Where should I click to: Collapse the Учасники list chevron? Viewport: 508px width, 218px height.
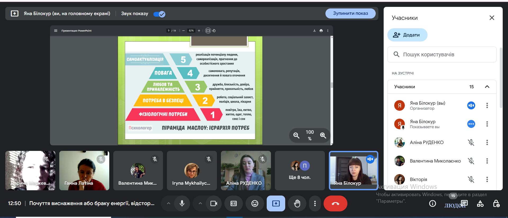click(x=487, y=87)
